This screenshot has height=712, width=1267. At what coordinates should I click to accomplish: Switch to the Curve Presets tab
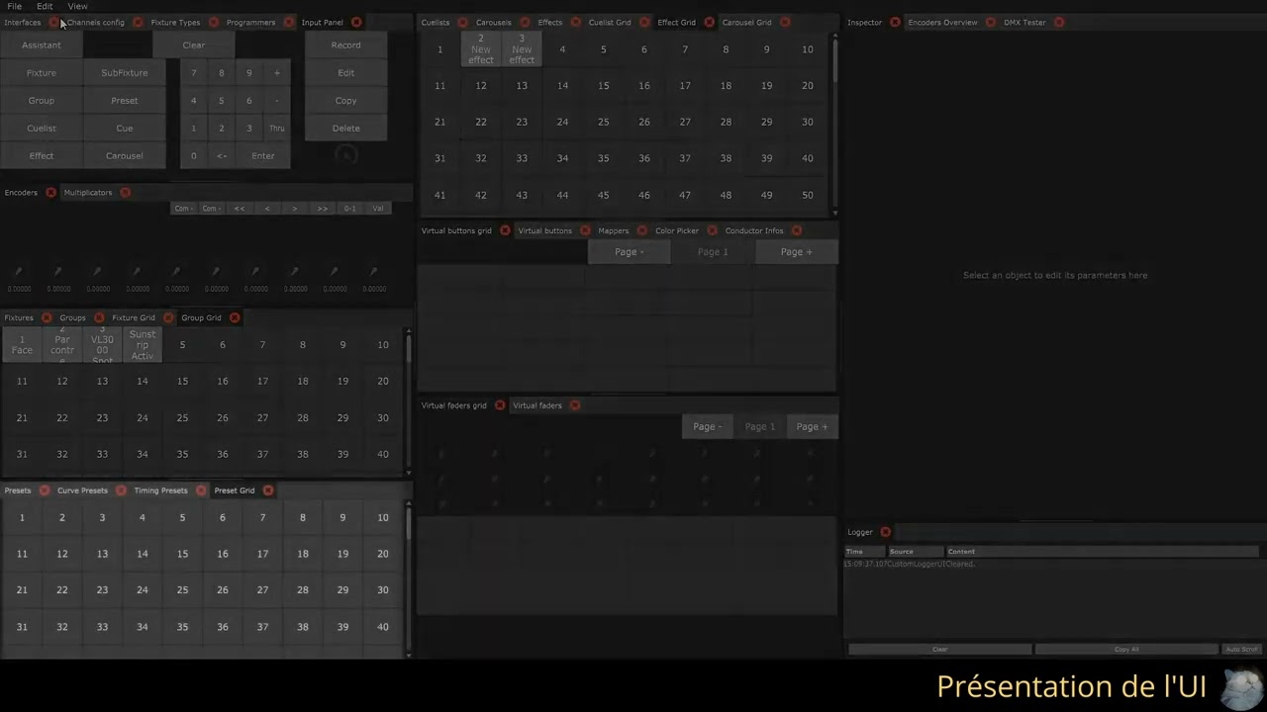coord(82,489)
